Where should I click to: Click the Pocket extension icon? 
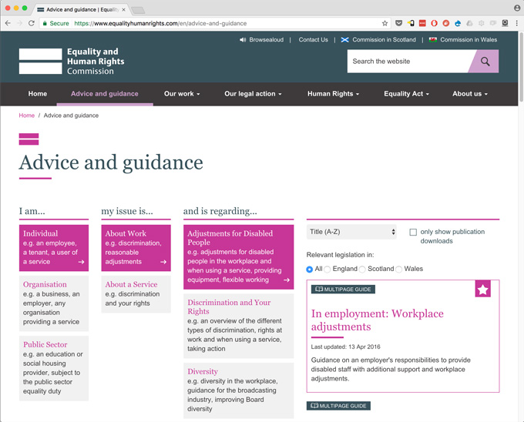pos(398,23)
